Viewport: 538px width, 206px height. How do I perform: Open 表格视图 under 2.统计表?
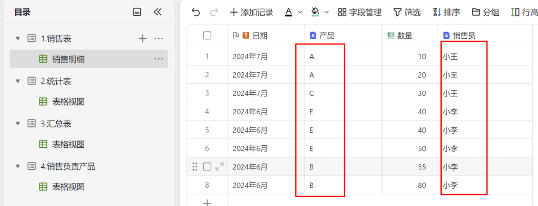click(x=68, y=102)
